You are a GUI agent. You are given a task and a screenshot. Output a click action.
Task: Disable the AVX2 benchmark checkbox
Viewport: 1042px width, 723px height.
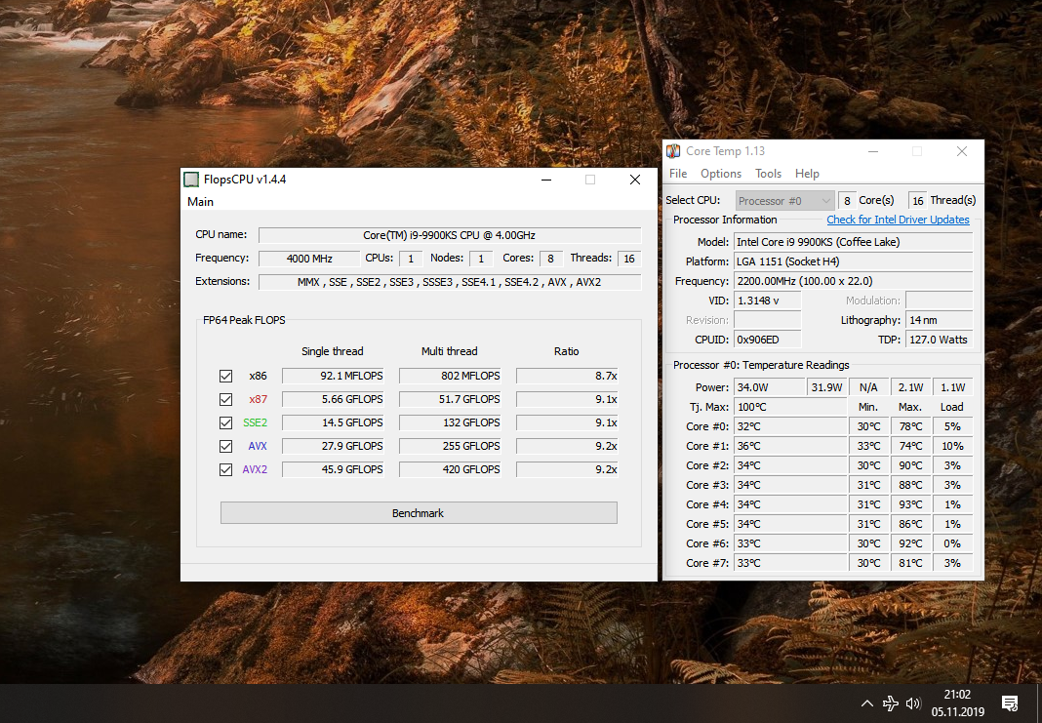click(226, 469)
